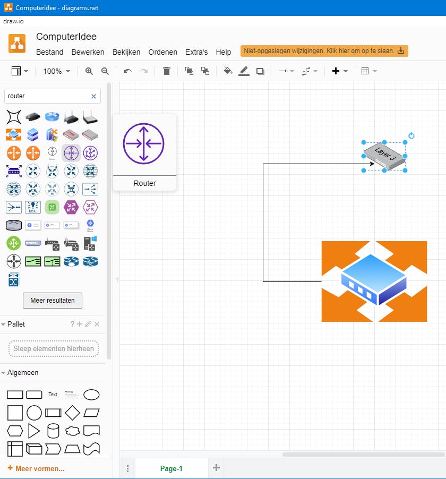The height and width of the screenshot is (479, 446).
Task: Select the cloud shape in Algemeen
Action: coord(72,431)
